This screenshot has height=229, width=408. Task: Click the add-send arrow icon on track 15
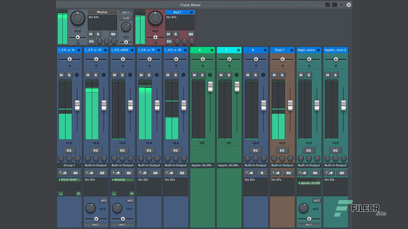click(x=89, y=173)
